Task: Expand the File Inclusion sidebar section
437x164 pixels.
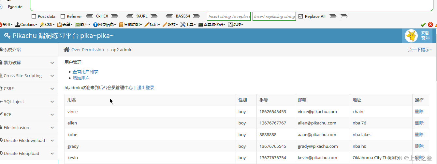Action: [29, 127]
